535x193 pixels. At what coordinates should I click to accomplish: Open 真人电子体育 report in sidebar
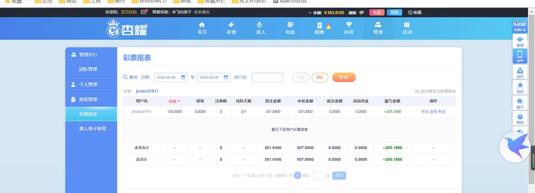click(92, 128)
